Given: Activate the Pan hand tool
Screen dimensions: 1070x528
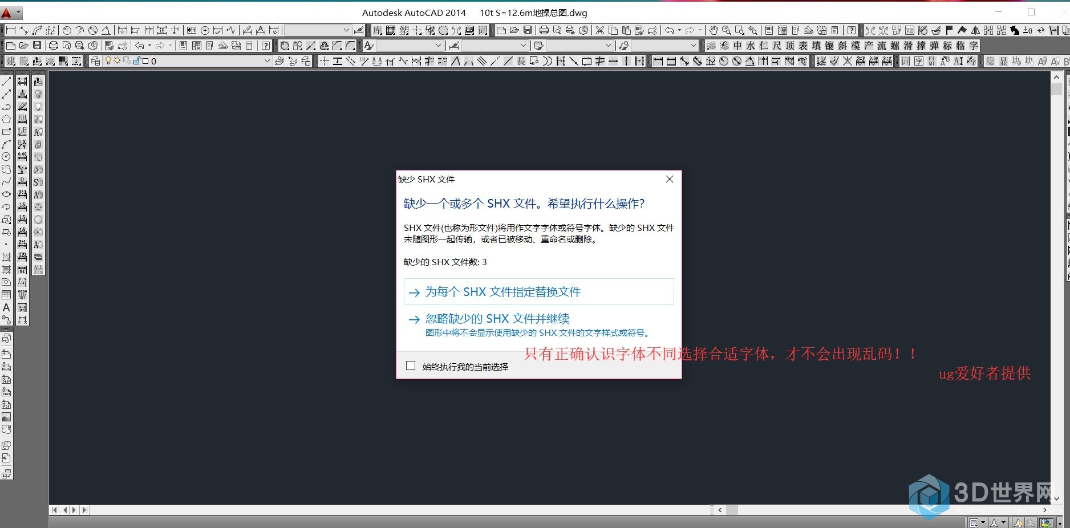Looking at the screenshot, I should (x=714, y=30).
